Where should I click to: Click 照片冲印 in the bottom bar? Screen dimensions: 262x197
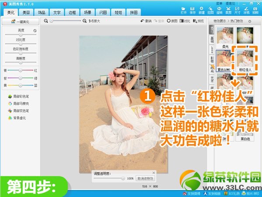coord(250,193)
